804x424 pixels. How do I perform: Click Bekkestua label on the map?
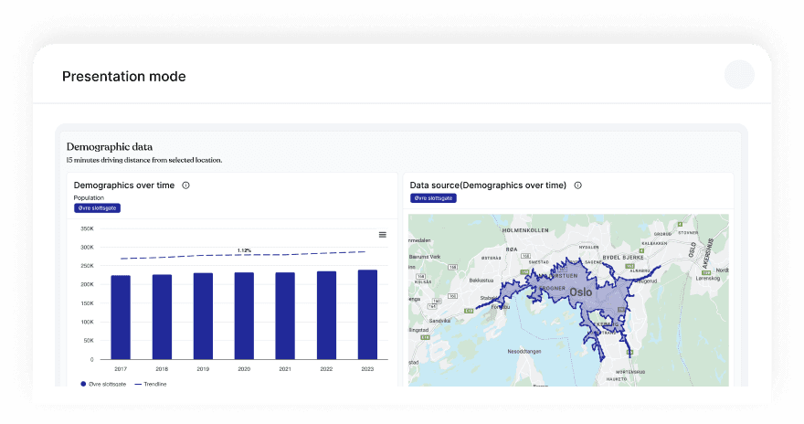click(481, 281)
